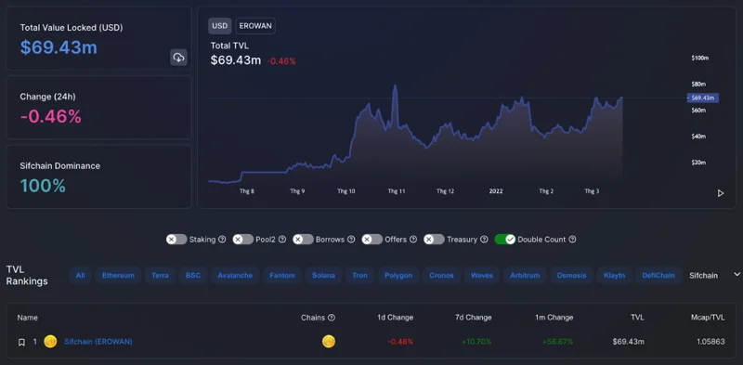This screenshot has height=365, width=743.
Task: Filter rankings by Tron
Action: pyautogui.click(x=359, y=276)
